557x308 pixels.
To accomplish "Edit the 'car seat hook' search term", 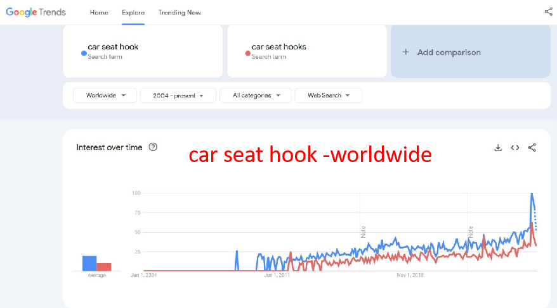I will click(x=113, y=47).
